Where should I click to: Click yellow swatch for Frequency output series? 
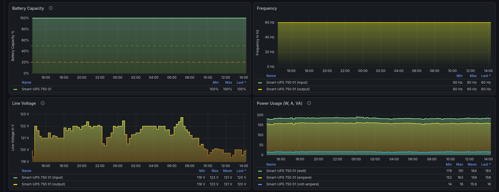[260, 89]
